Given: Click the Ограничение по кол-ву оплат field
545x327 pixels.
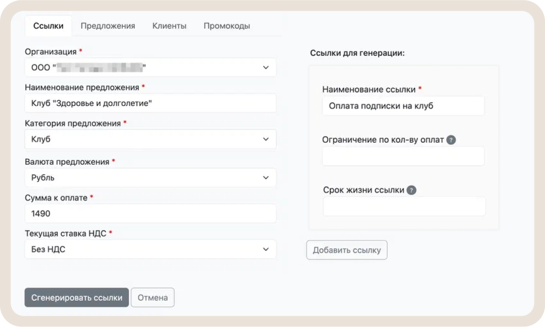Looking at the screenshot, I should 403,156.
